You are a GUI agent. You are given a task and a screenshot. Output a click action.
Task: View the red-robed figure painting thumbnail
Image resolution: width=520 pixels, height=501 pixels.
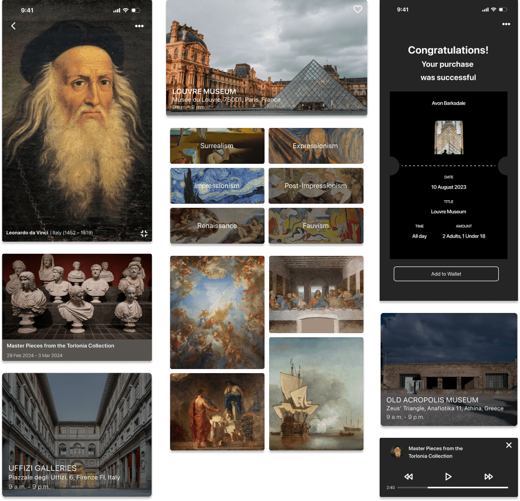point(217,412)
